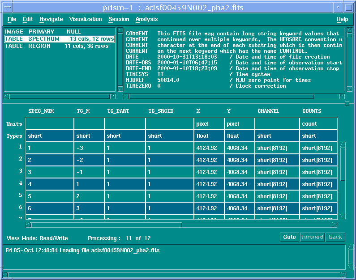Click the DATE-OBS keyword line
Viewport: 356px width, 280px height.
click(x=234, y=63)
